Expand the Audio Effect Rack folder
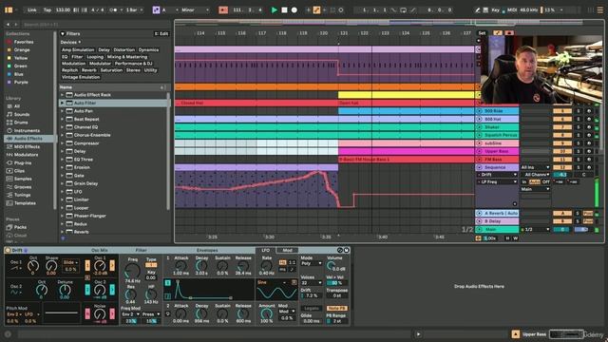 coord(62,95)
